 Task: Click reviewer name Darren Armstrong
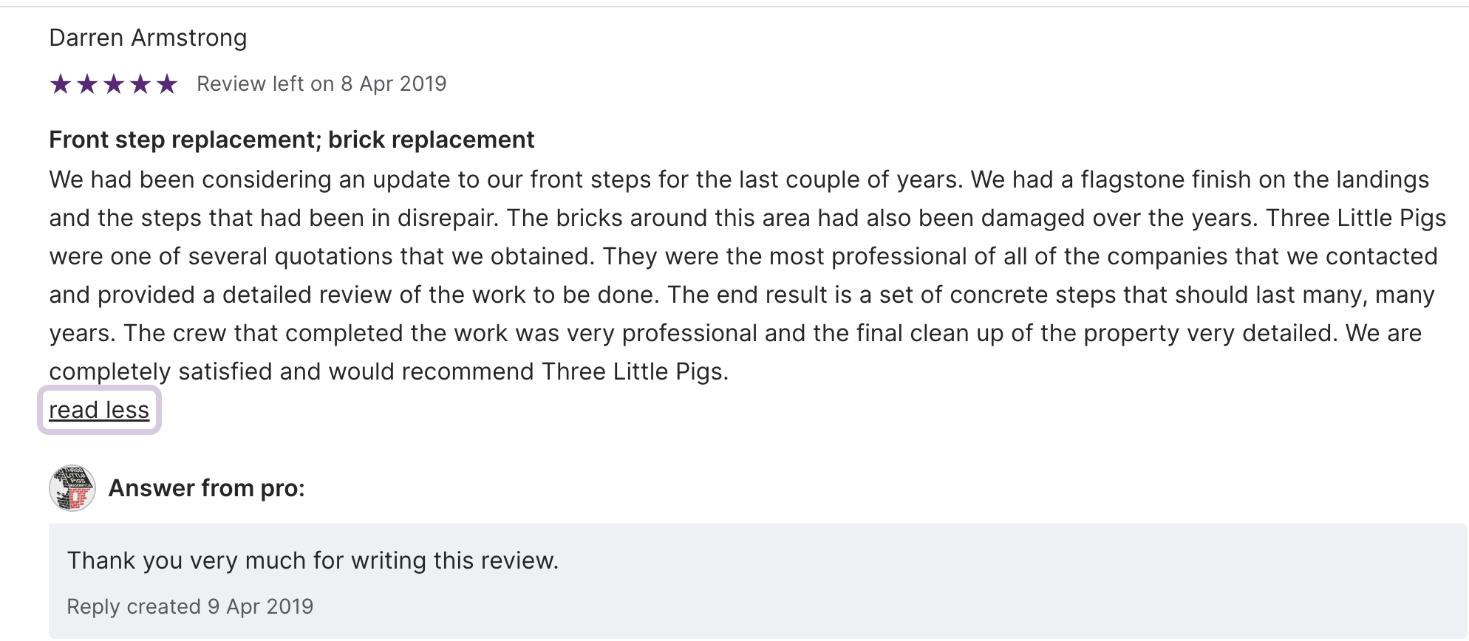pyautogui.click(x=148, y=38)
